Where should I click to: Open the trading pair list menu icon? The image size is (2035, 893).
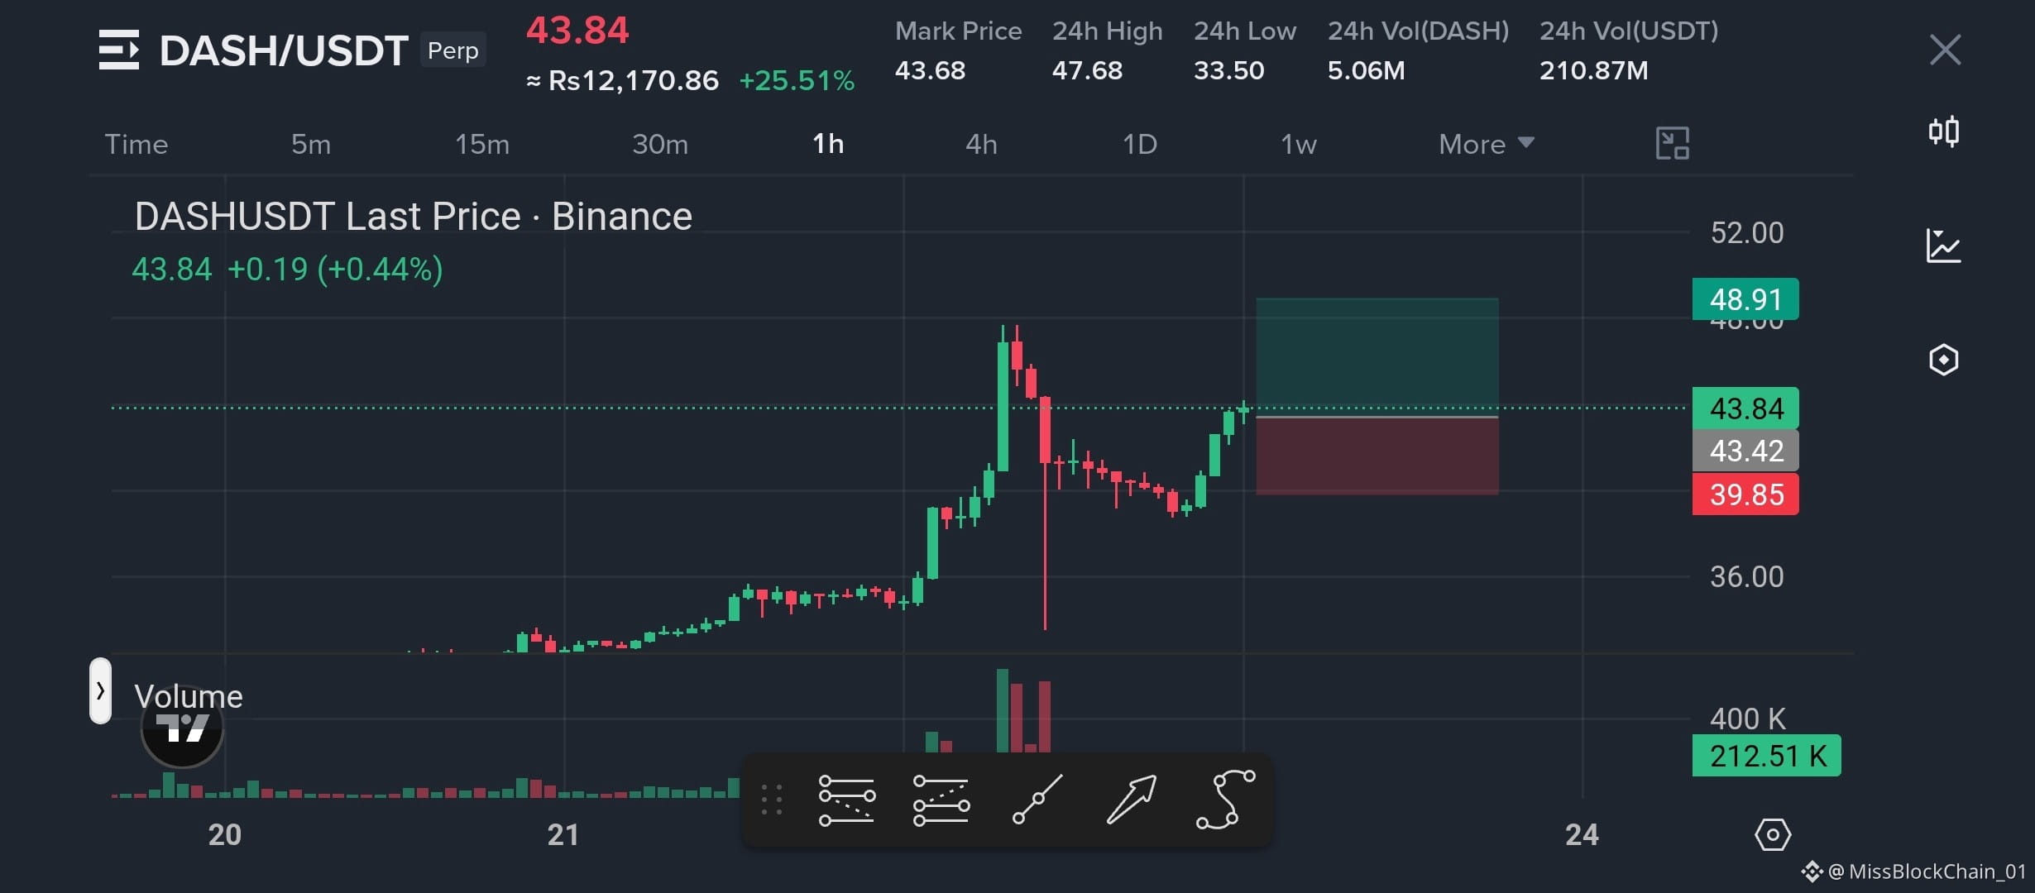pos(119,50)
